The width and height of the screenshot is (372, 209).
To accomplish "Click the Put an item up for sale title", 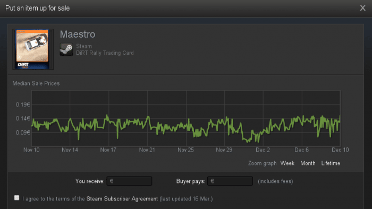I will pos(38,8).
